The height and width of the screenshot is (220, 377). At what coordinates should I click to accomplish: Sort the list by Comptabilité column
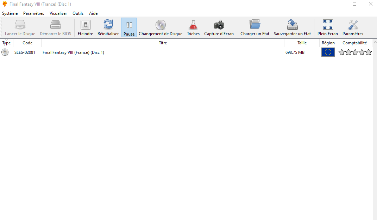pos(354,43)
